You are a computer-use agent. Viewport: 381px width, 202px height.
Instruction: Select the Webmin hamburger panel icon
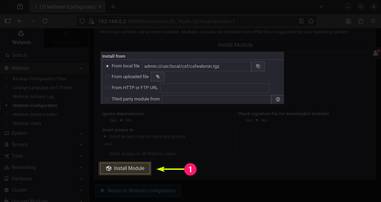[21, 34]
